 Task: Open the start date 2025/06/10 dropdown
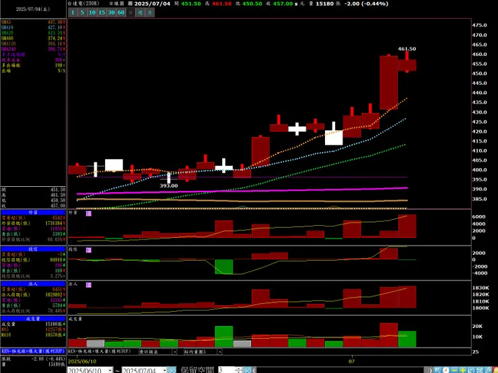click(x=110, y=370)
